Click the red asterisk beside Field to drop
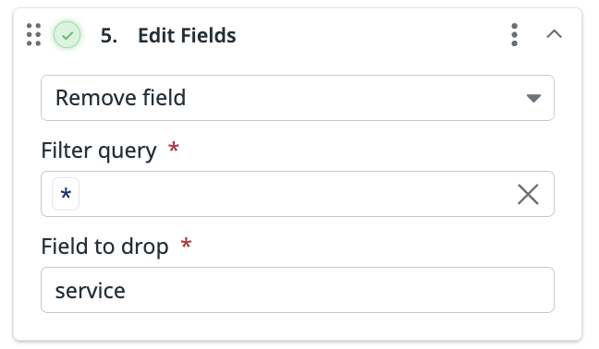This screenshot has width=599, height=349. pyautogui.click(x=186, y=243)
